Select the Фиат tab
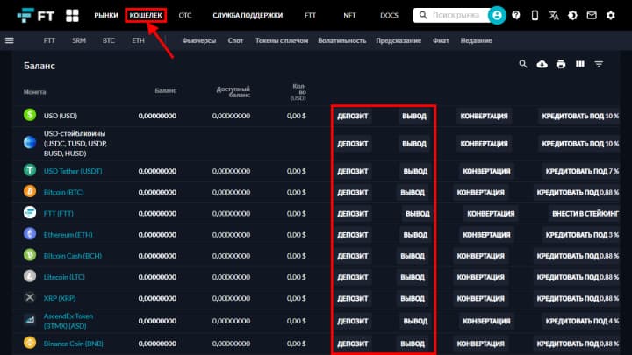632x355 pixels. [441, 40]
